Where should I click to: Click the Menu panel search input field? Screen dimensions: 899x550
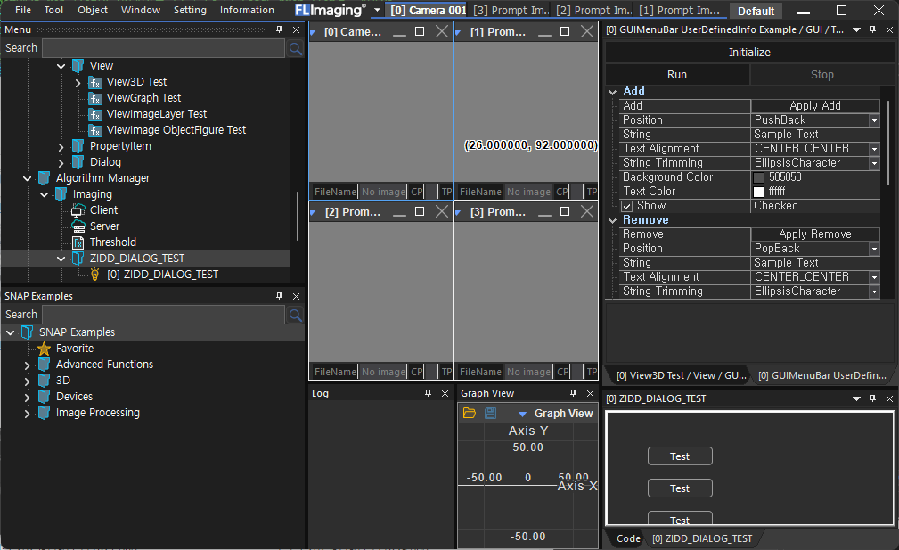coord(163,48)
